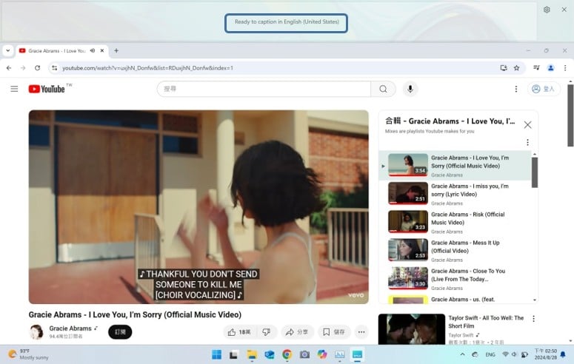Image resolution: width=574 pixels, height=364 pixels.
Task: Search with voice microphone button
Action: 410,89
